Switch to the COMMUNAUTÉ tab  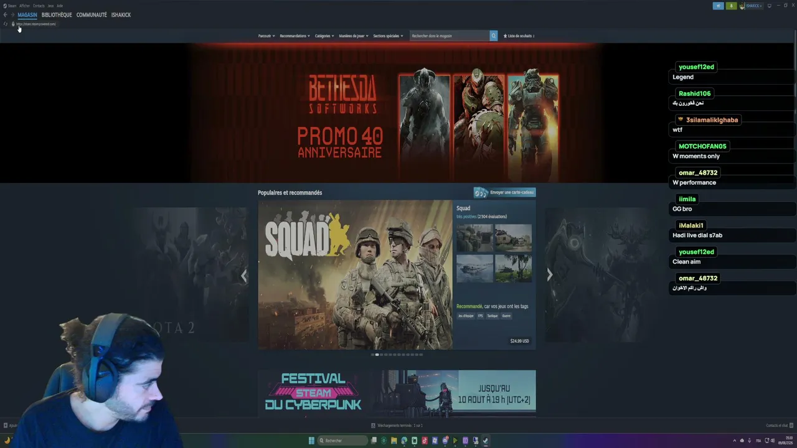pos(92,15)
